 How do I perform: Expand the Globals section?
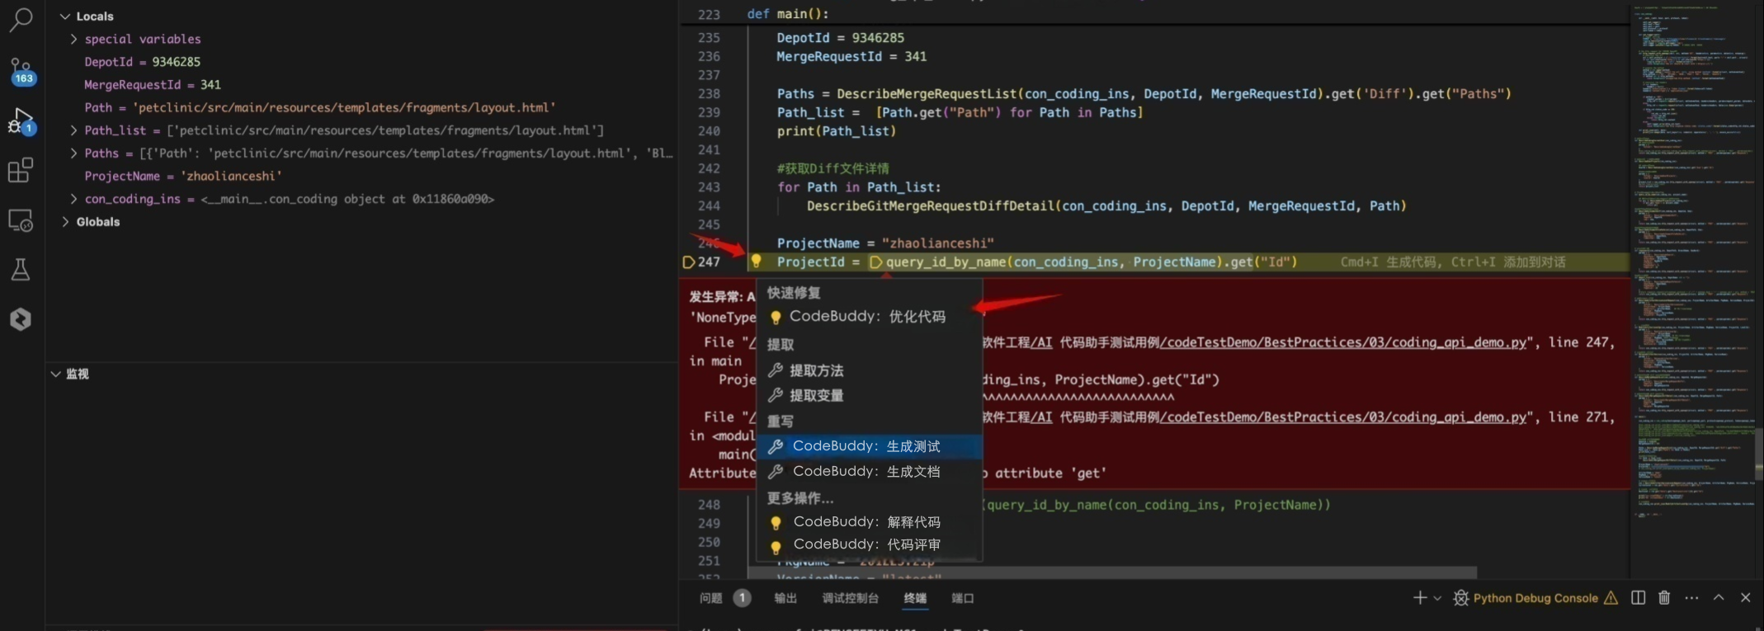65,222
